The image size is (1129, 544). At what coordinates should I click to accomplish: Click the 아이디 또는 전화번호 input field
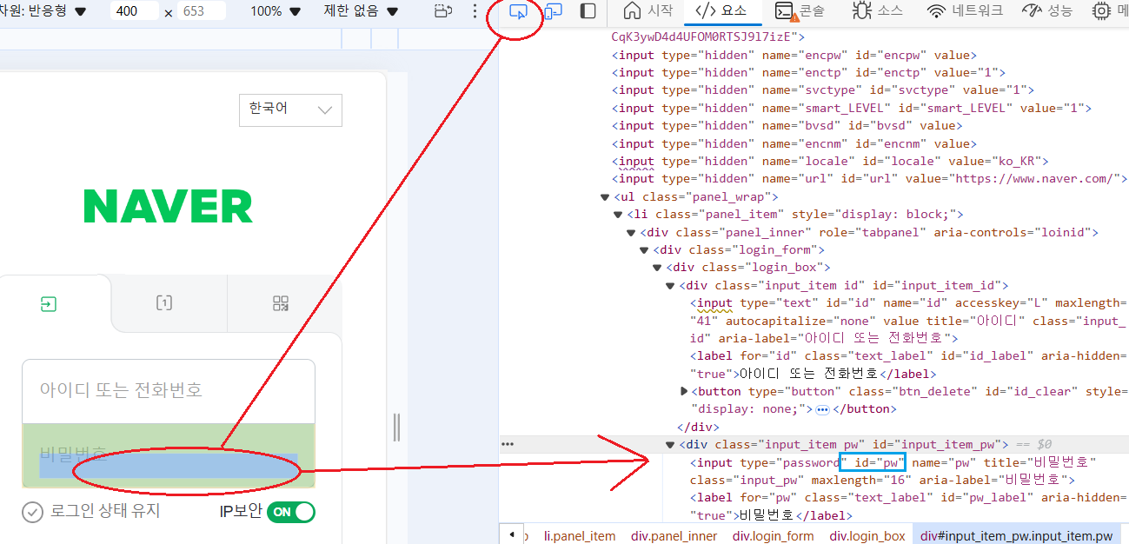(x=169, y=391)
